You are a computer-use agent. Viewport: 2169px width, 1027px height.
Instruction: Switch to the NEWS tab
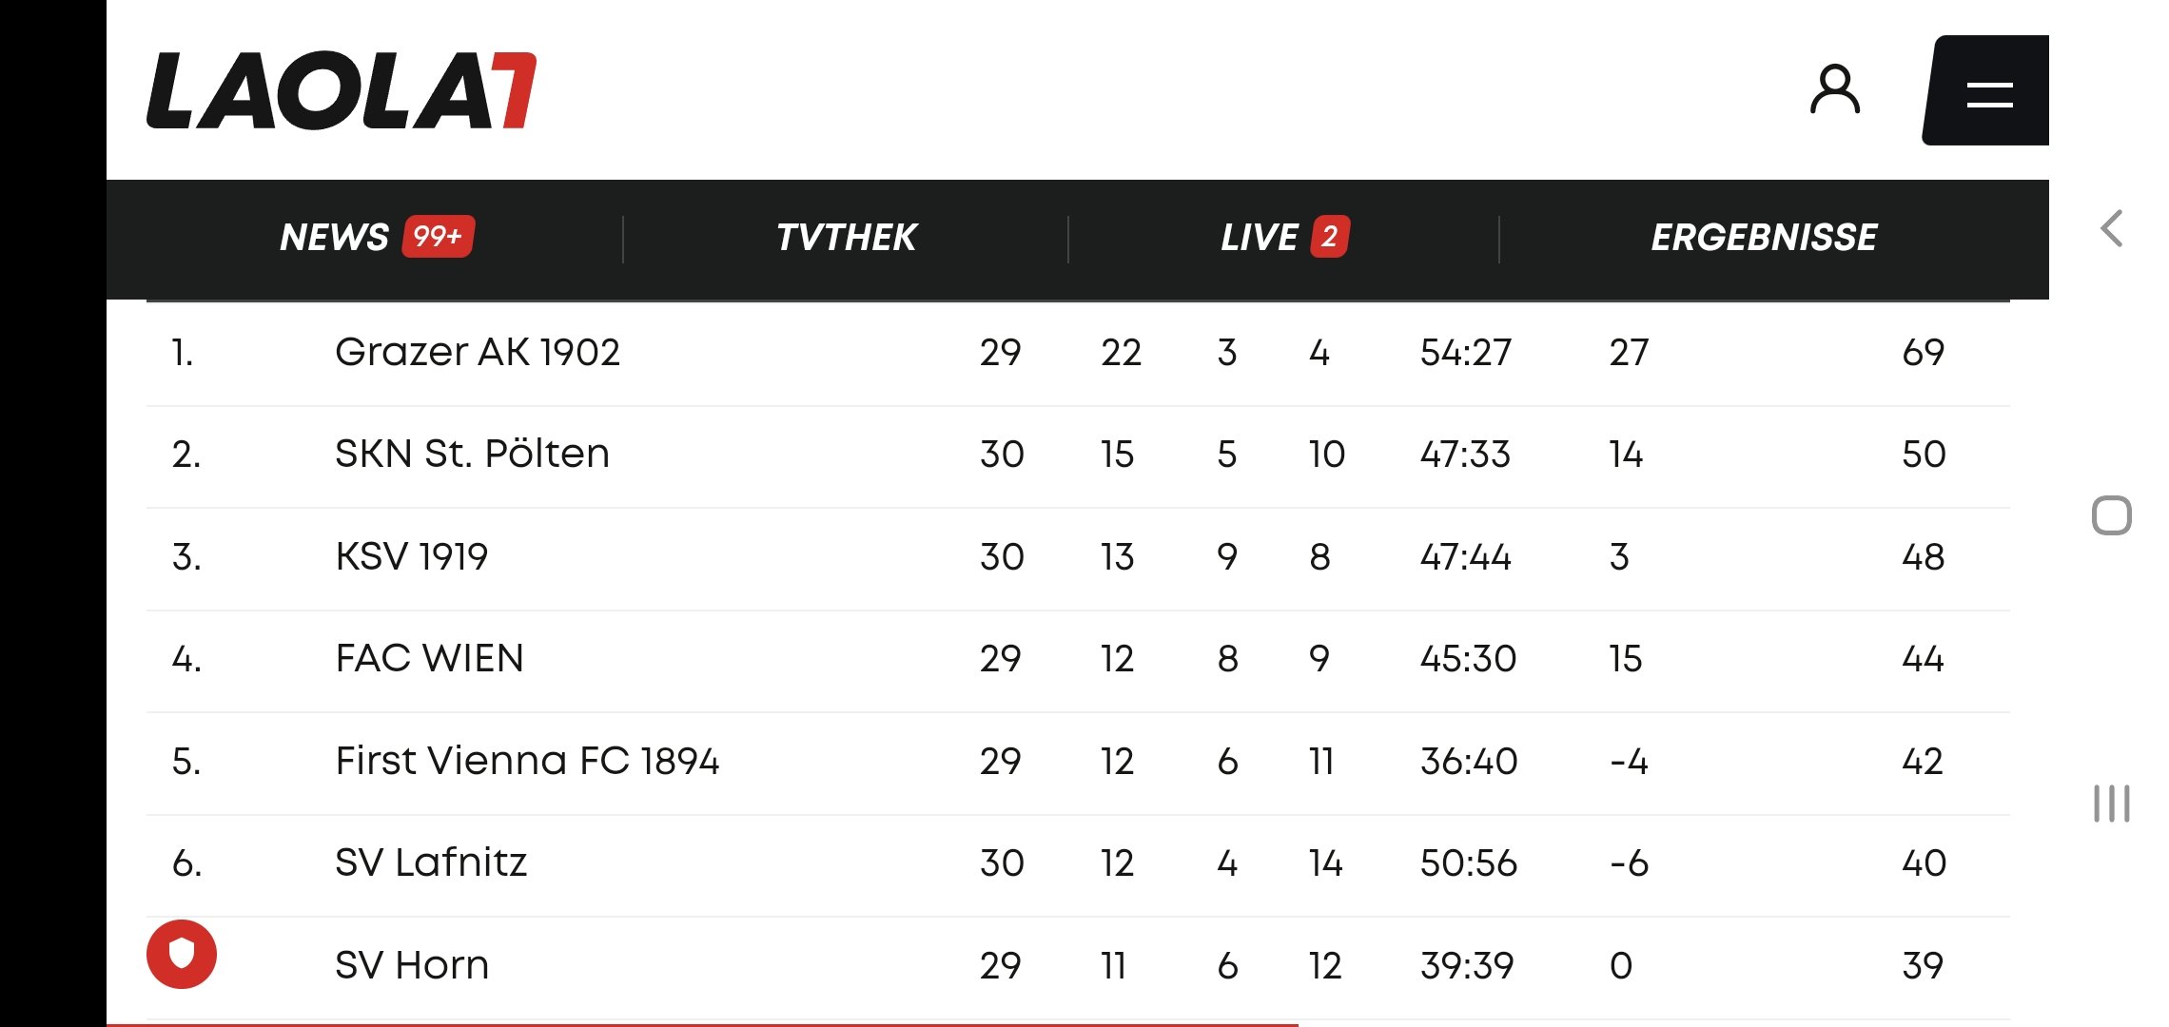tap(334, 237)
